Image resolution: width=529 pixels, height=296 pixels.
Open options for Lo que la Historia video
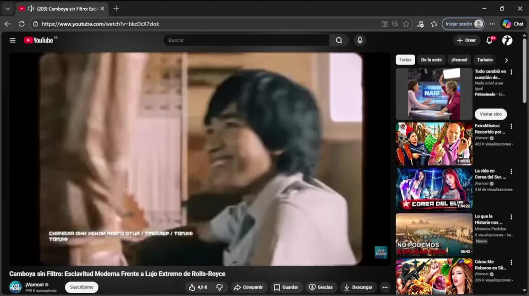pos(511,217)
